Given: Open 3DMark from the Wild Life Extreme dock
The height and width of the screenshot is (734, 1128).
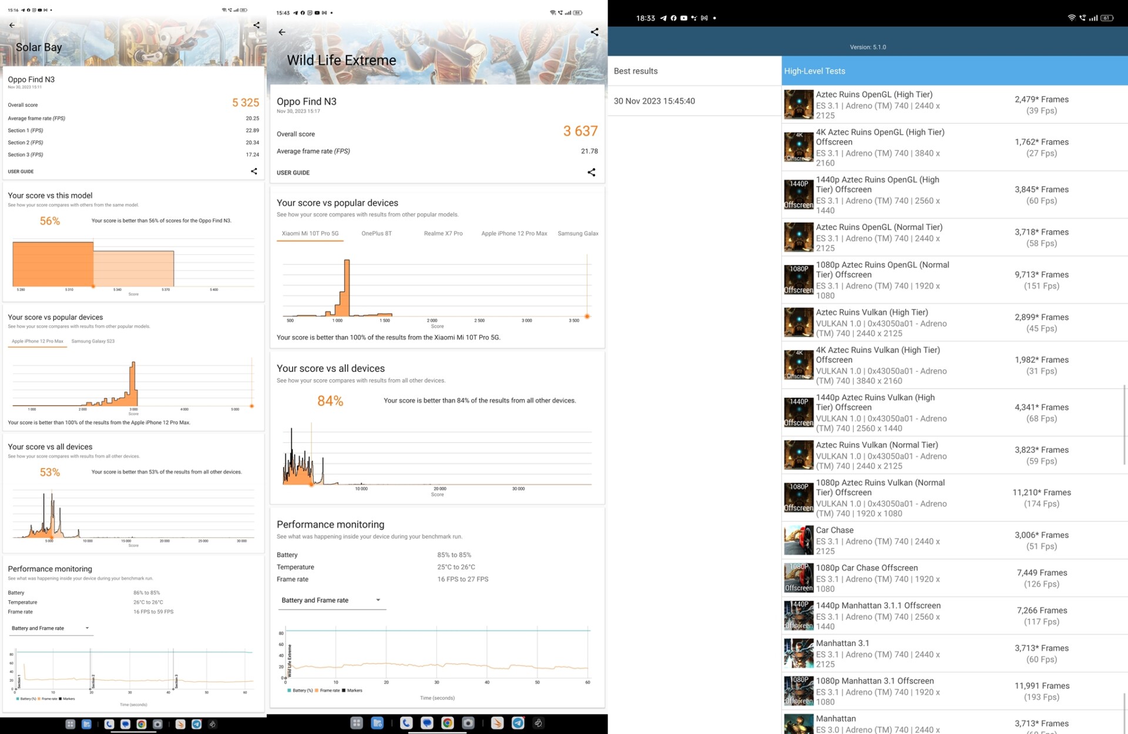Looking at the screenshot, I should pos(498,723).
